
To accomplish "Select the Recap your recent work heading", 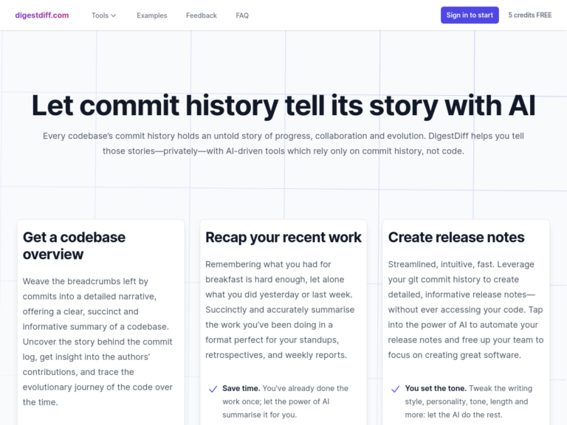I will pos(283,238).
